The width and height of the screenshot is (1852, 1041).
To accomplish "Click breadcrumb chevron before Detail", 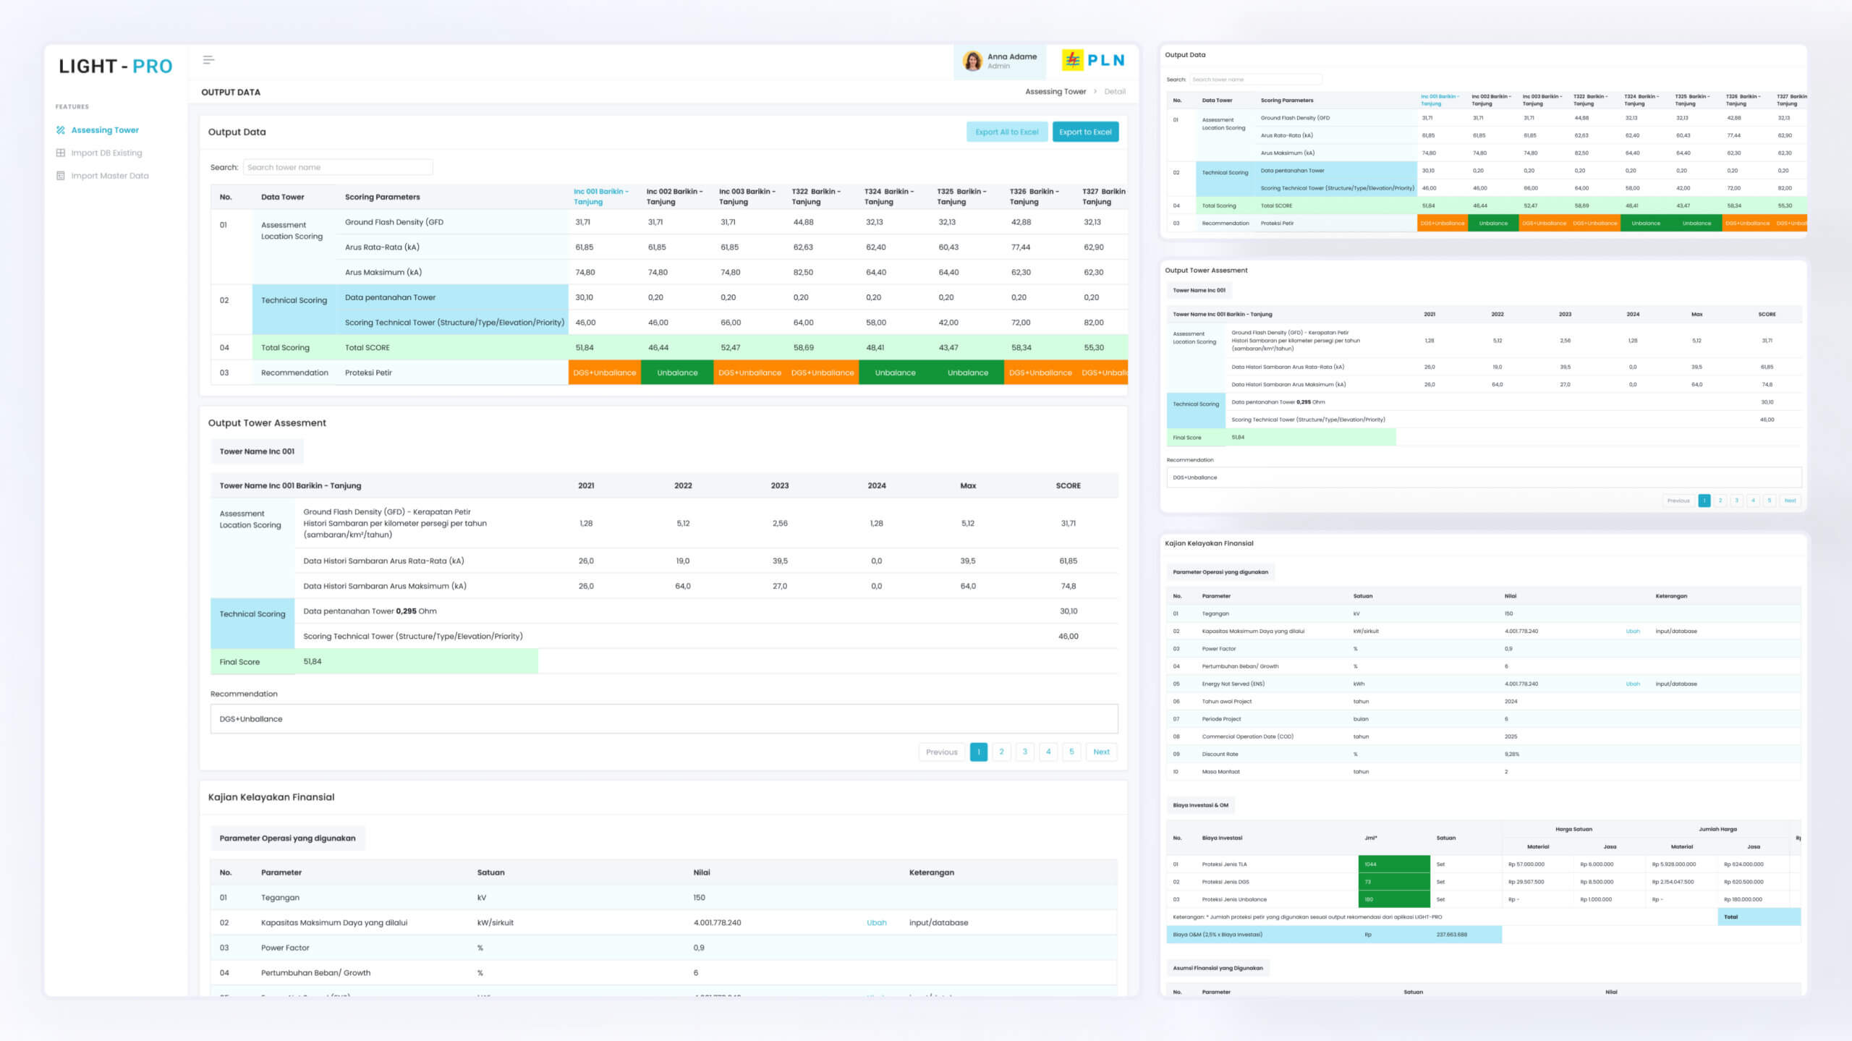I will (1095, 92).
